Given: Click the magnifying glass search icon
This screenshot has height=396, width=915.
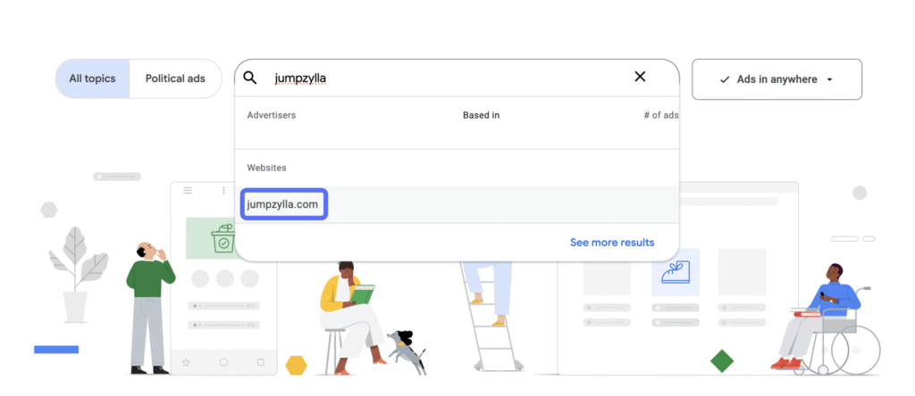Looking at the screenshot, I should (x=251, y=78).
